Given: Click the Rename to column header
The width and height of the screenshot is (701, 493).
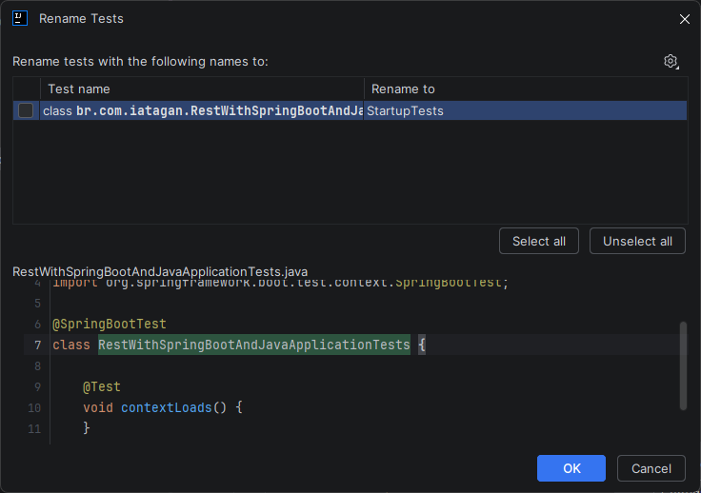Looking at the screenshot, I should (x=524, y=89).
